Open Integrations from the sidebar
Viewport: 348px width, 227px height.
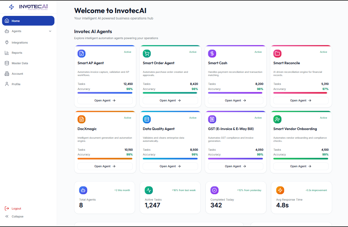tap(19, 43)
